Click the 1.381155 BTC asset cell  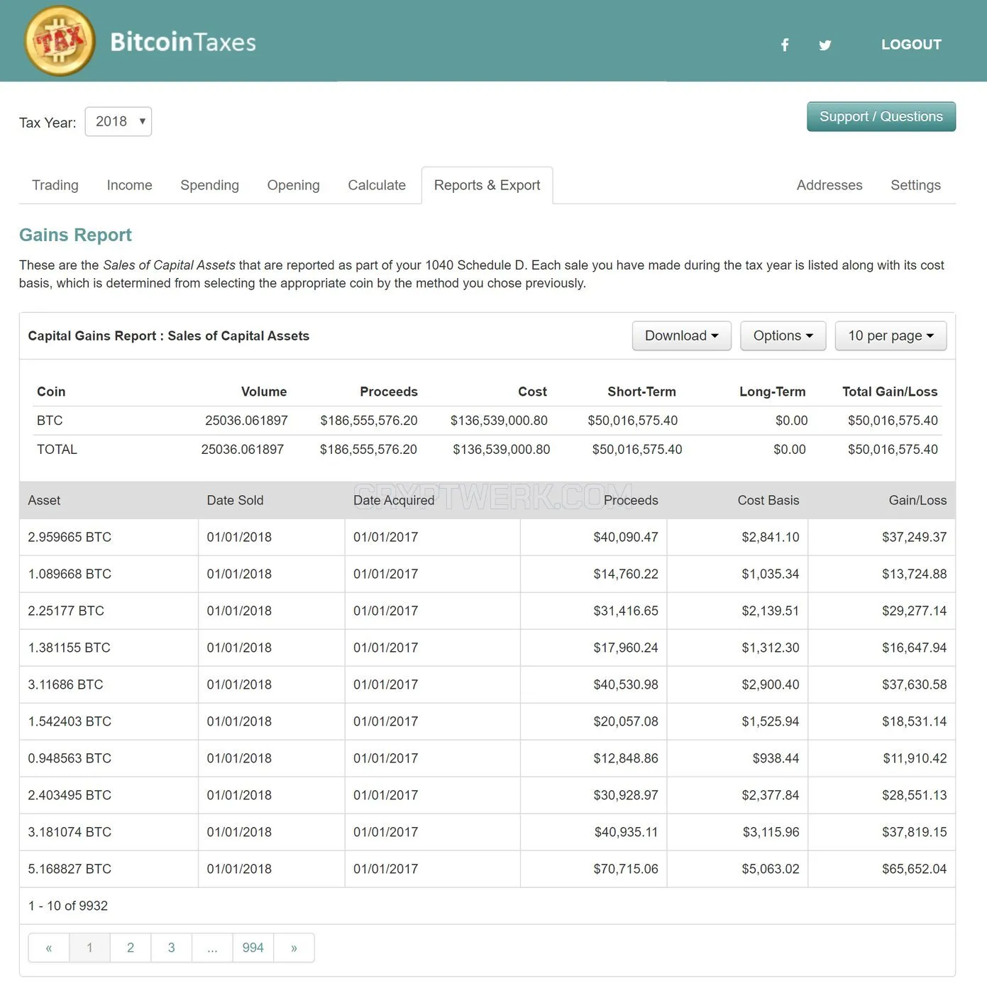(69, 648)
